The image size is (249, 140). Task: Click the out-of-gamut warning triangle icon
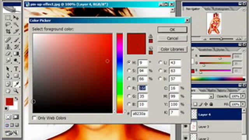pyautogui.click(x=151, y=36)
